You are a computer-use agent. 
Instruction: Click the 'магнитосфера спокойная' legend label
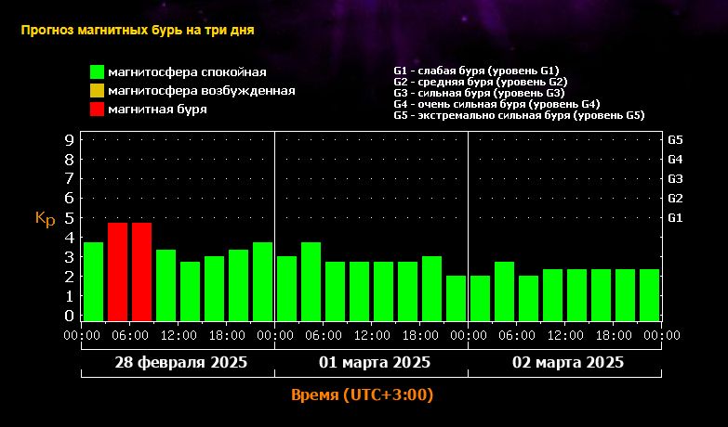click(187, 71)
